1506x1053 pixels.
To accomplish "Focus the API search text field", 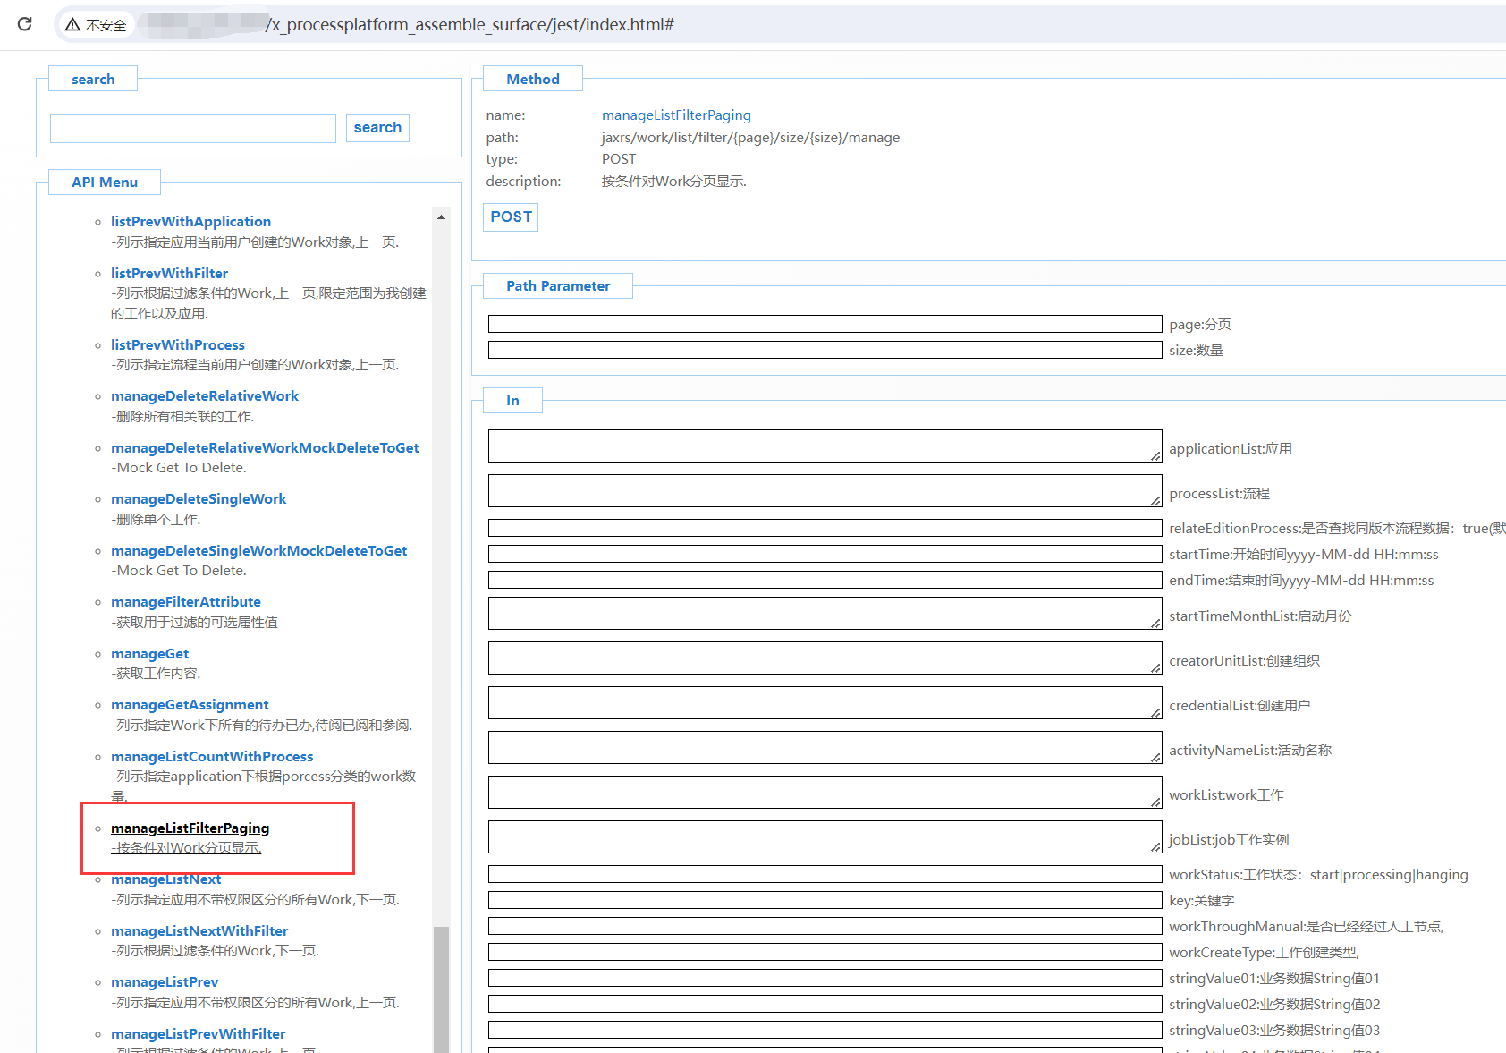I will click(193, 128).
